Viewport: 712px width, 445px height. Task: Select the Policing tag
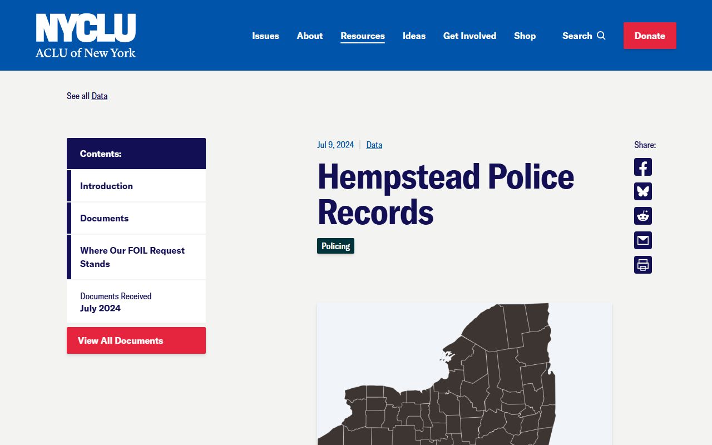(335, 246)
